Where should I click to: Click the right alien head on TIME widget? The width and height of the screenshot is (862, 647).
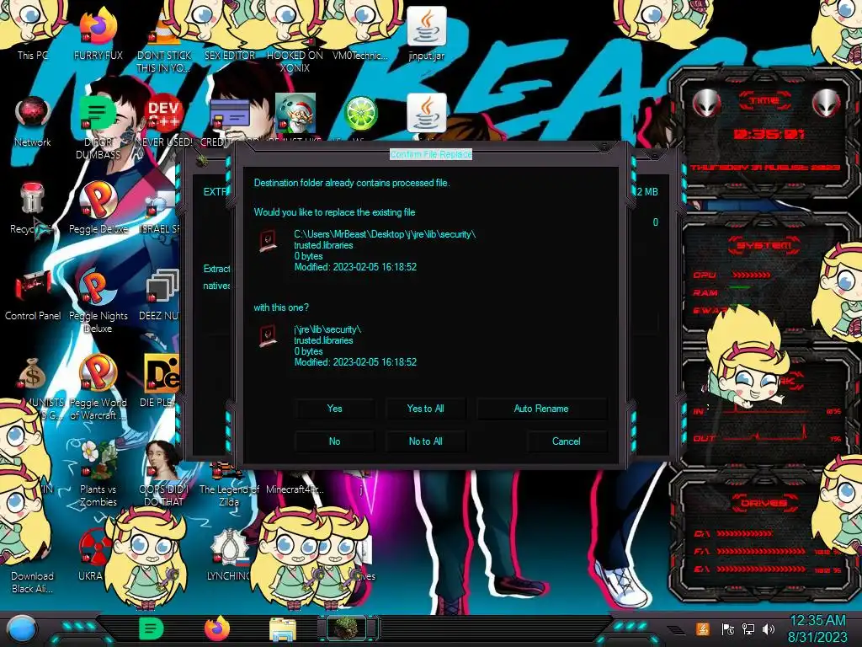827,102
